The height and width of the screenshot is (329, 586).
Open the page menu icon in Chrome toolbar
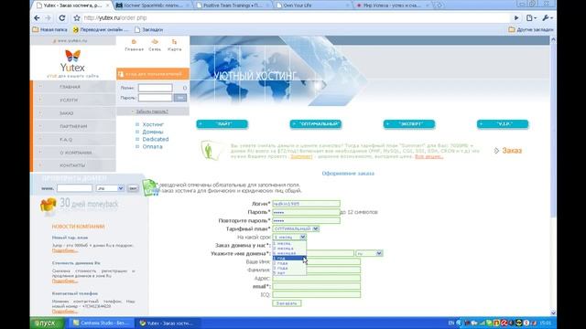[x=531, y=18]
